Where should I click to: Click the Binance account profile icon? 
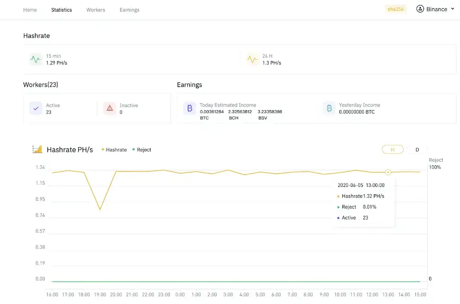pos(420,9)
